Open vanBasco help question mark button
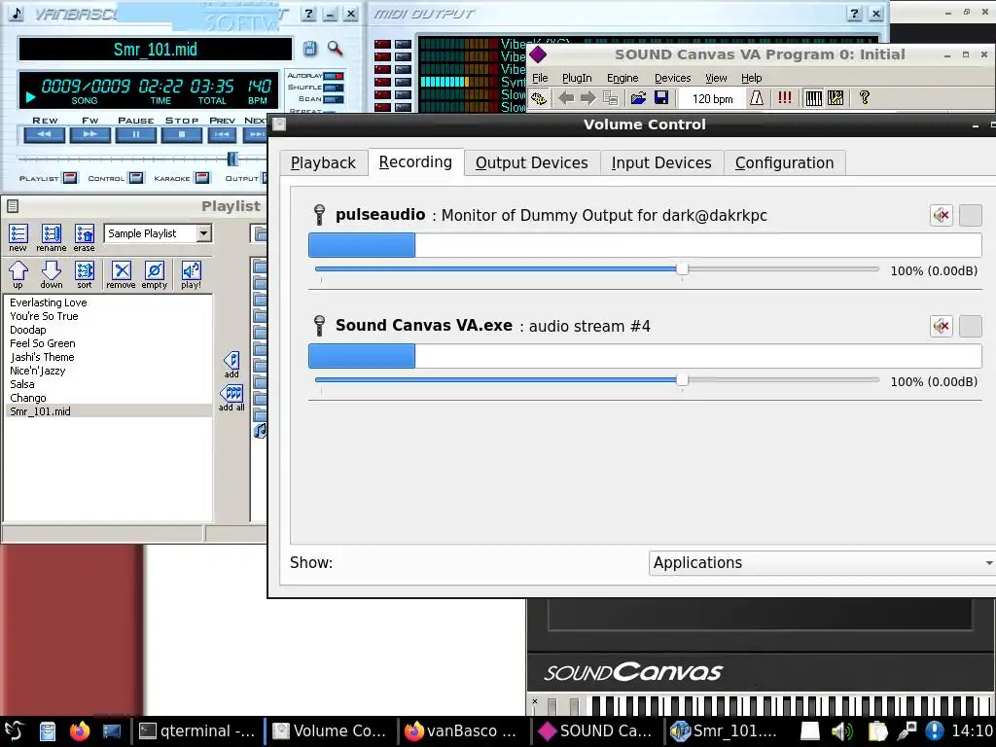Screen dimensions: 996x747 (x=308, y=14)
